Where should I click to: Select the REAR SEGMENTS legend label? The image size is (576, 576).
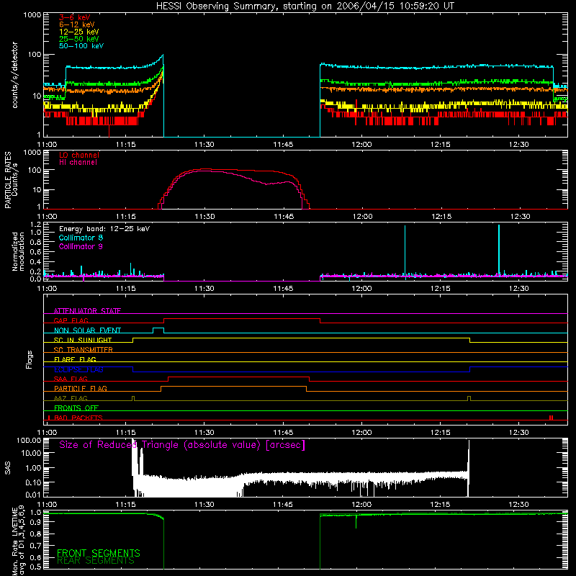pyautogui.click(x=96, y=561)
